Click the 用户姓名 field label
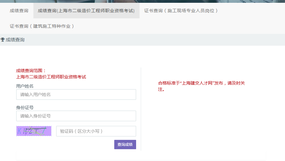 tap(25, 86)
